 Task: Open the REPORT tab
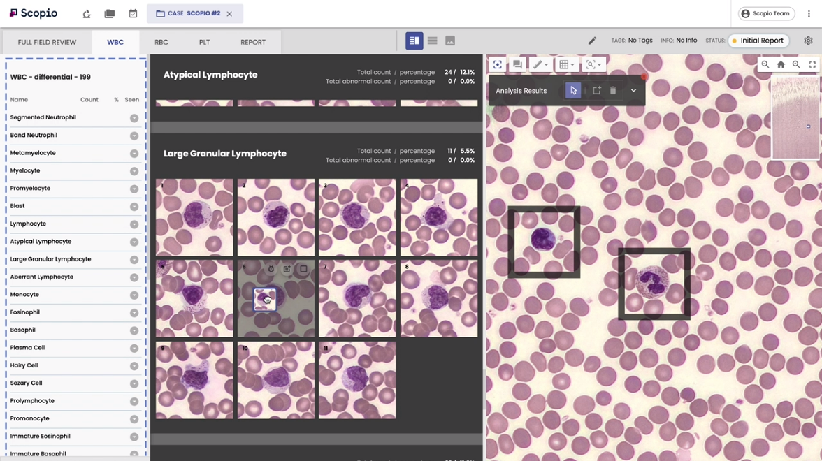click(253, 42)
